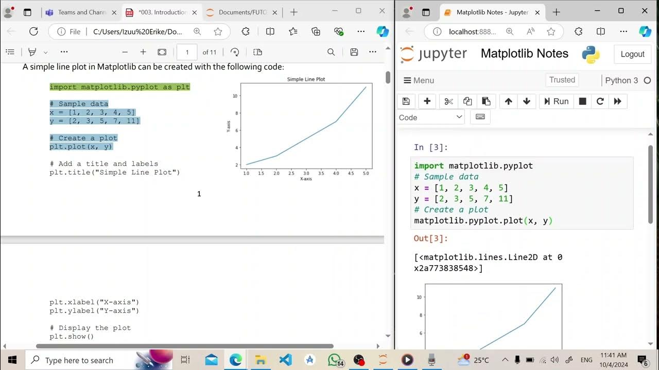
Task: Click the PDF vertical scrollbar thumb
Action: (388, 77)
